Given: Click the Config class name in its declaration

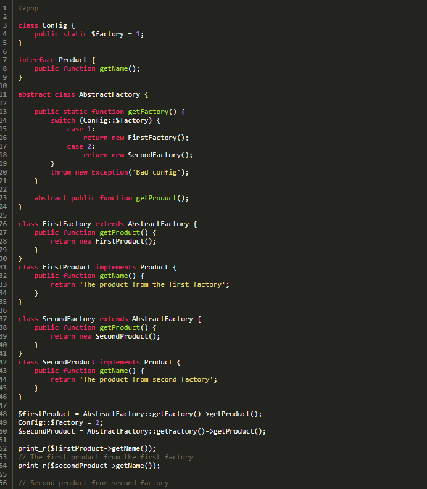Looking at the screenshot, I should [x=54, y=25].
